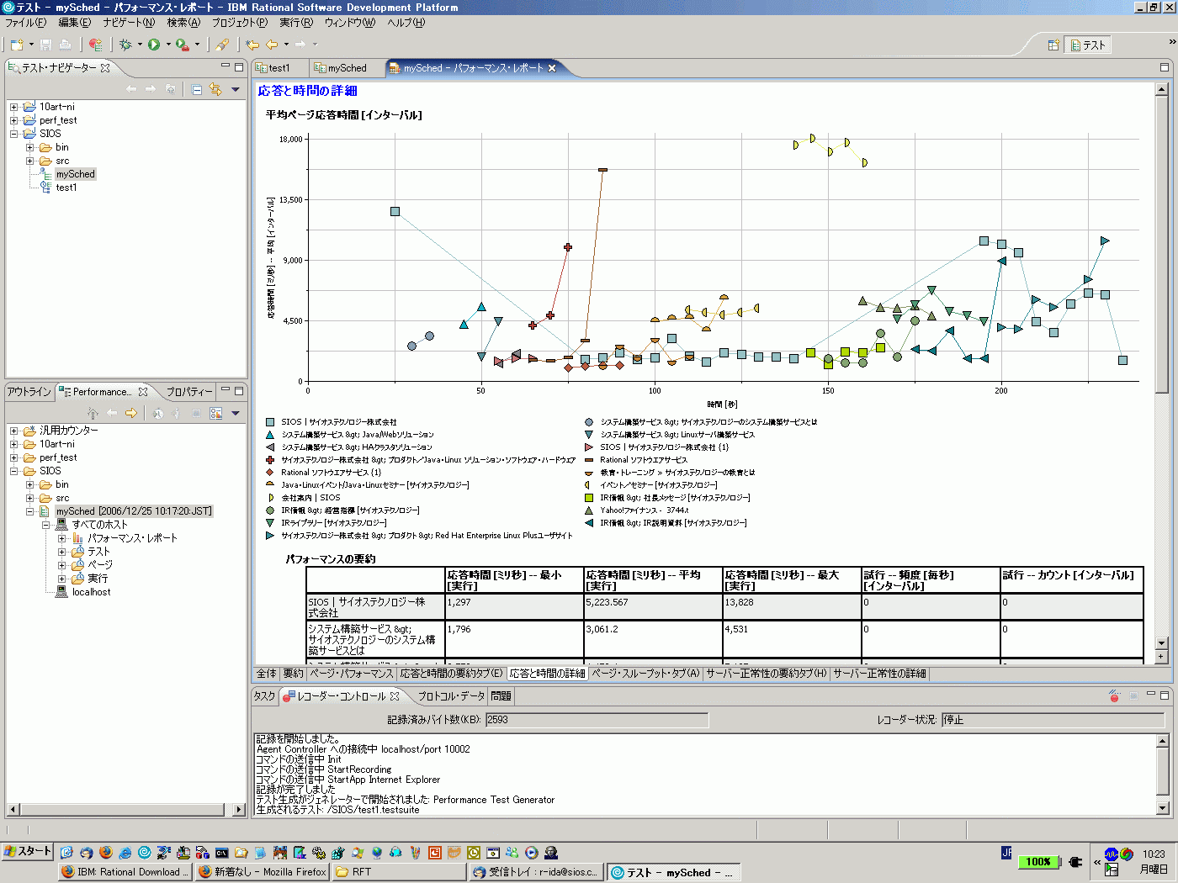Open IBM: Rational Download taskbar button
Image resolution: width=1178 pixels, height=883 pixels.
125,872
